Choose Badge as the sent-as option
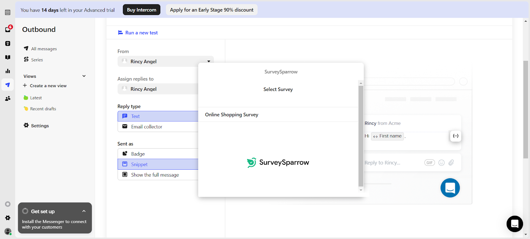The image size is (530, 239). click(158, 154)
